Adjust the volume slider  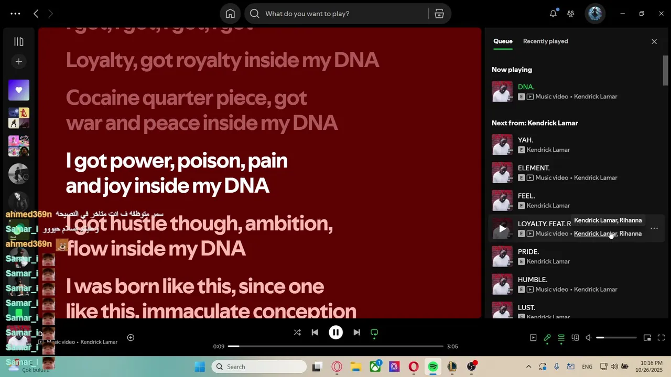616,338
